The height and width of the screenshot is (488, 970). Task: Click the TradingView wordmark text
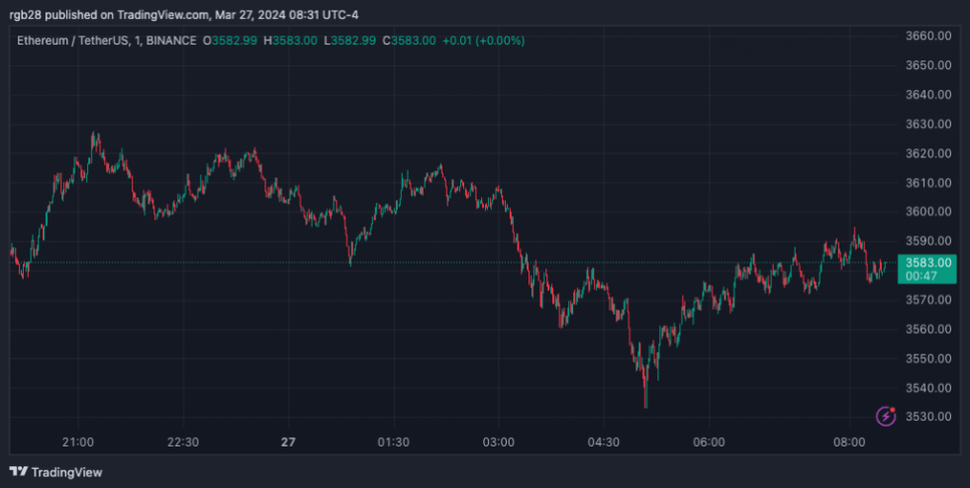coord(66,472)
